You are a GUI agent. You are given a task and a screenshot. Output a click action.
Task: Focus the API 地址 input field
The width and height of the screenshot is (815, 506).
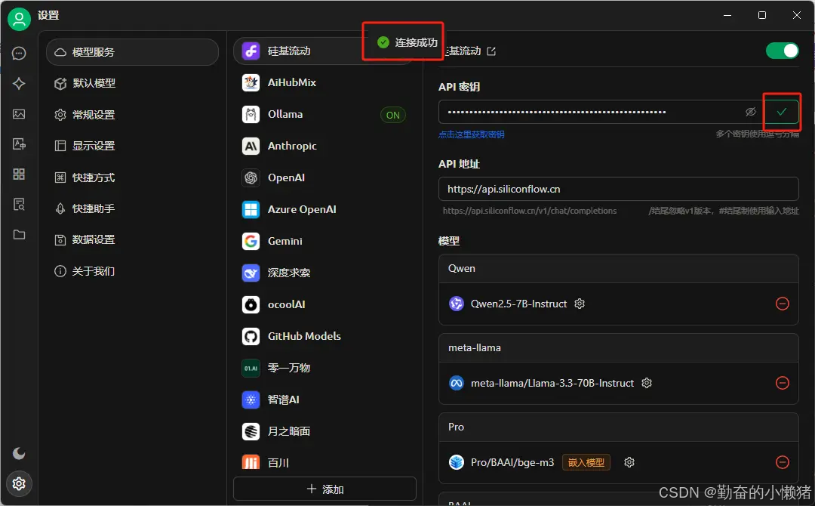pos(619,189)
